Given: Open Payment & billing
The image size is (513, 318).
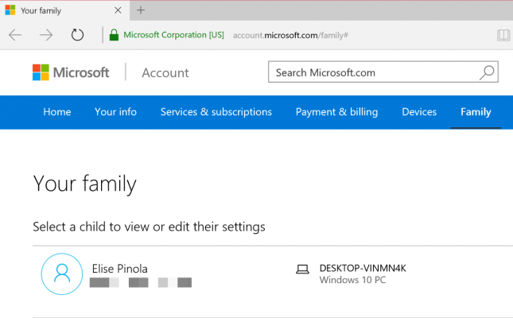Looking at the screenshot, I should tap(336, 112).
